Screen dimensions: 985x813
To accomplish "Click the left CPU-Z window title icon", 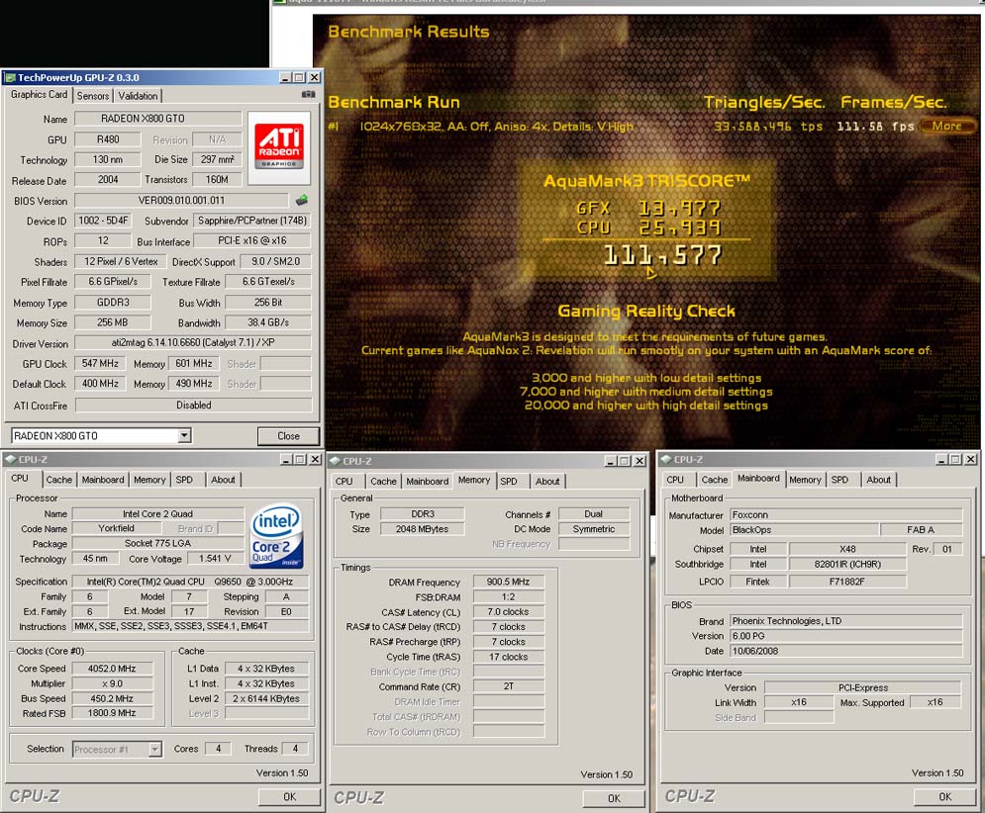I will click(10, 460).
